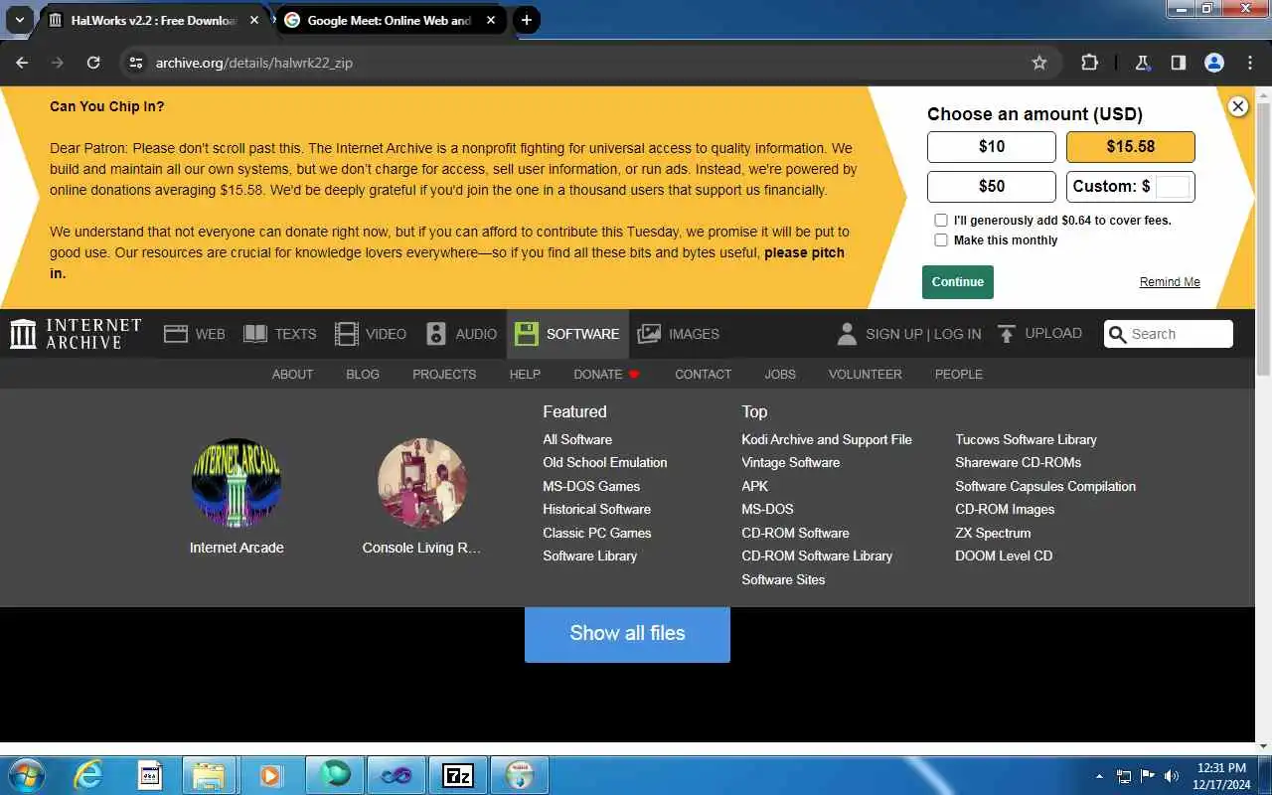The width and height of the screenshot is (1272, 795).
Task: Open the PROJECTS menu item
Action: tap(444, 375)
